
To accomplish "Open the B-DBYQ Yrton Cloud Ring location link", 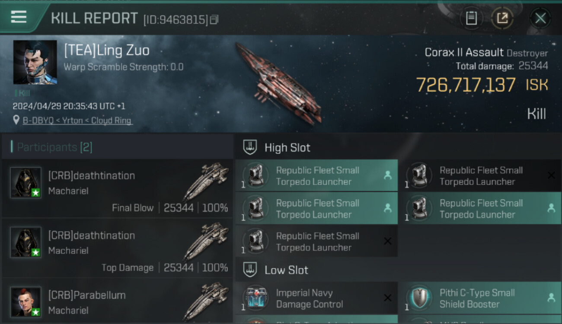I will 77,121.
